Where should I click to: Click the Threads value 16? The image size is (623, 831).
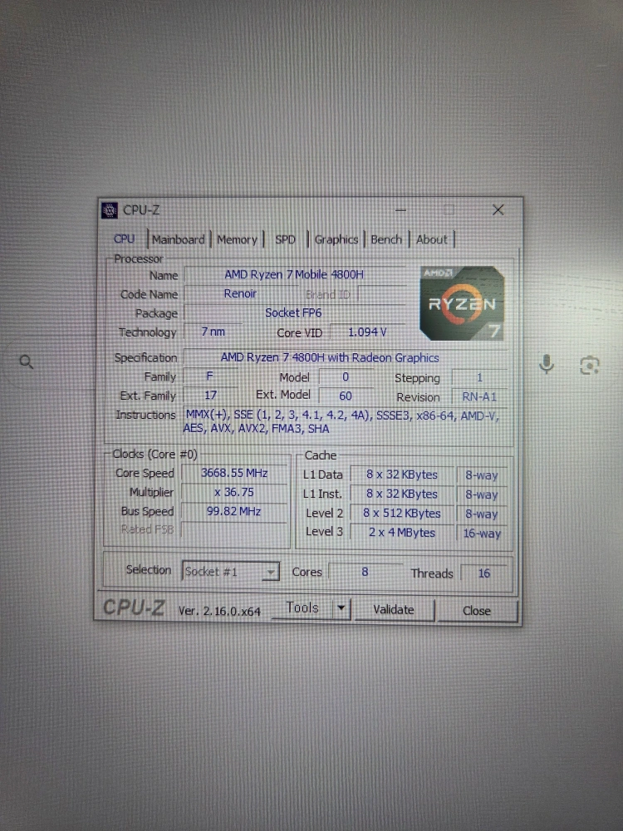tap(483, 573)
